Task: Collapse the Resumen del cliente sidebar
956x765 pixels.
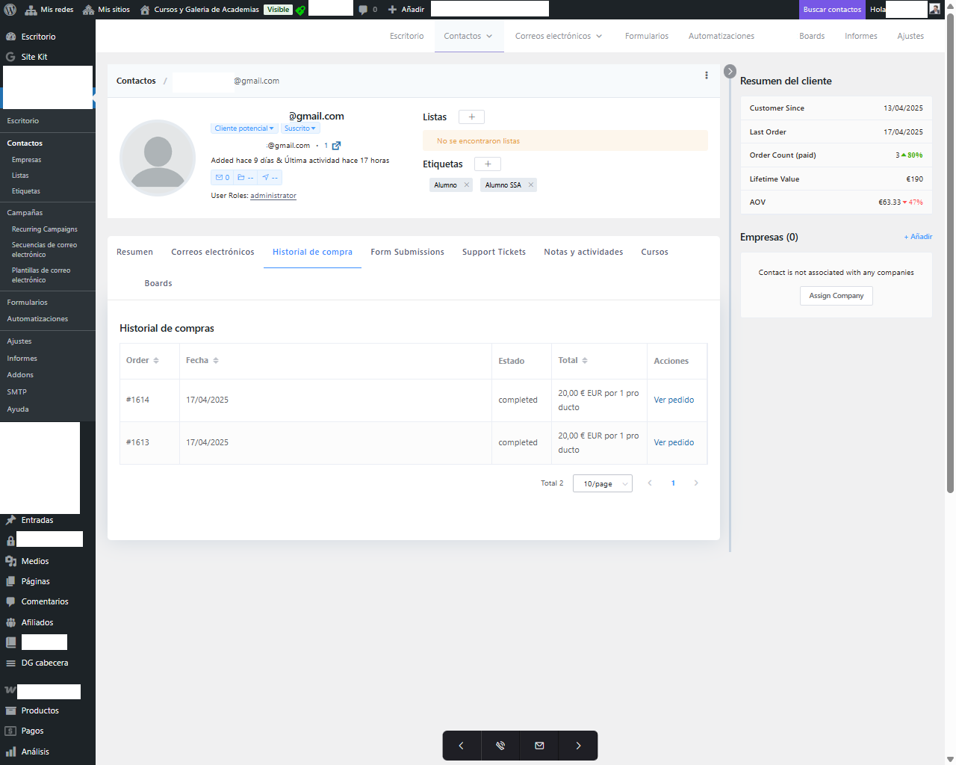Action: [730, 72]
